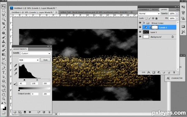Toggle adjustment layer visibility in Adjustments panel
This screenshot has width=187, height=117.
click(30, 112)
